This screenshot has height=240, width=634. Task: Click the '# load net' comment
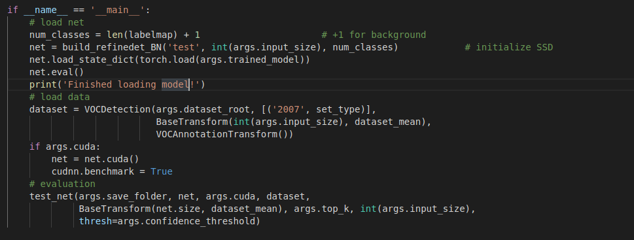pos(57,23)
